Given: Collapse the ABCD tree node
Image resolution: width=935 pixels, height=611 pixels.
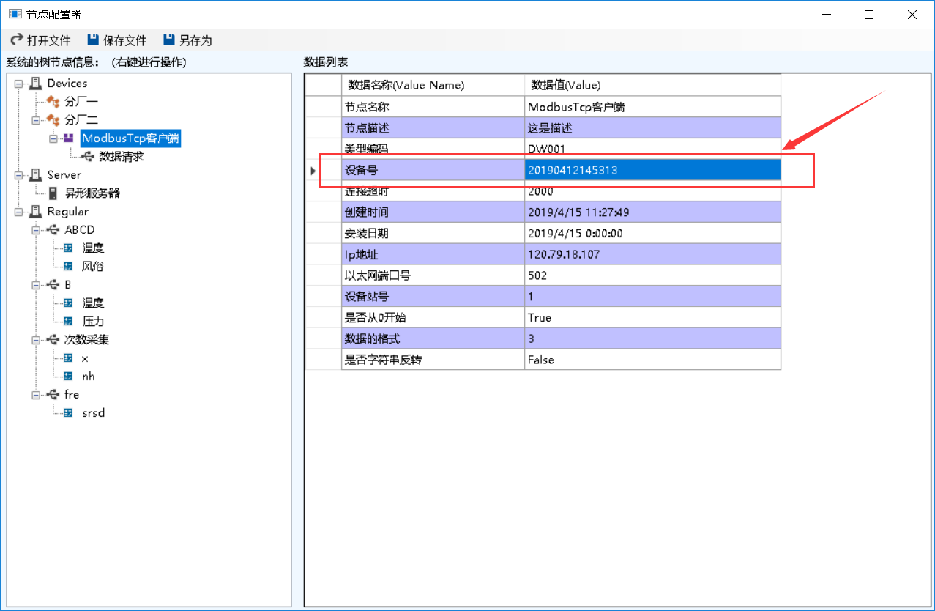Looking at the screenshot, I should 36,230.
